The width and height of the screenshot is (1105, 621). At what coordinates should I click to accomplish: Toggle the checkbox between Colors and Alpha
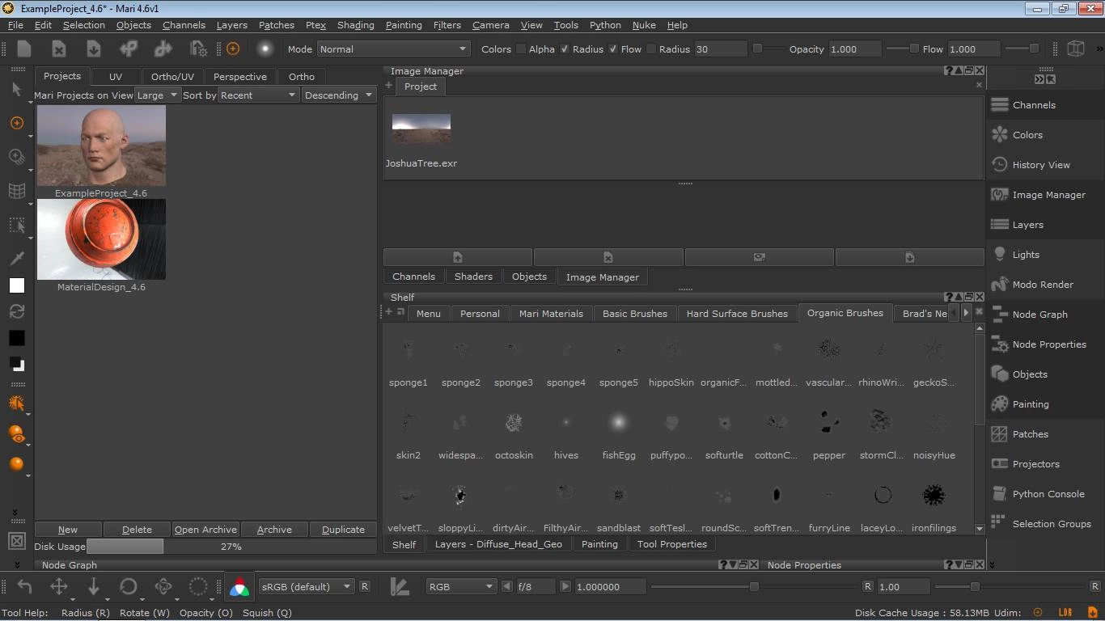click(521, 49)
